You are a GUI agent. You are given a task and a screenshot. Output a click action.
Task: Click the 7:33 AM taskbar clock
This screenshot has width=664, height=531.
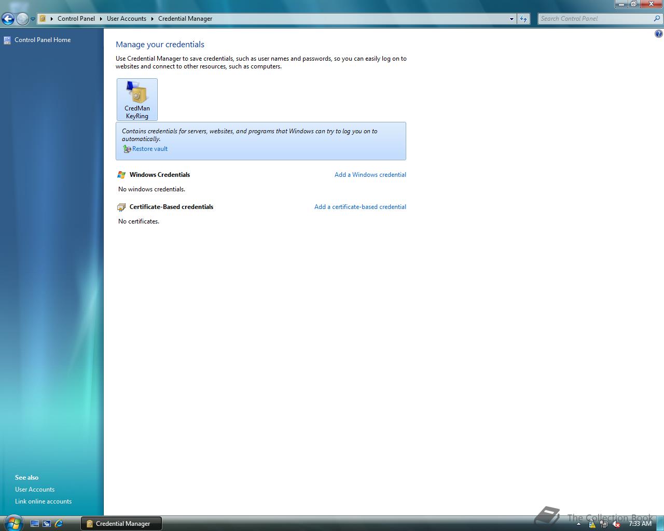click(x=640, y=524)
